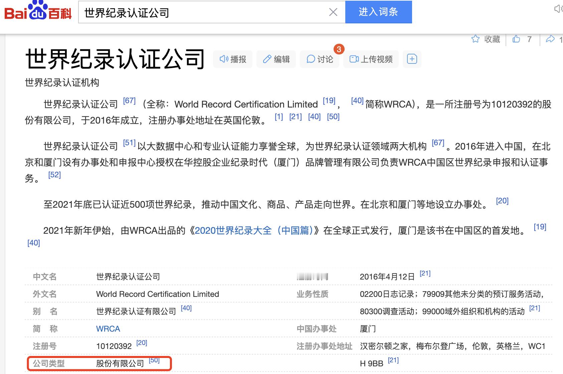The width and height of the screenshot is (563, 374).
Task: Open reference [40] in the 别名 row
Action: 186,308
